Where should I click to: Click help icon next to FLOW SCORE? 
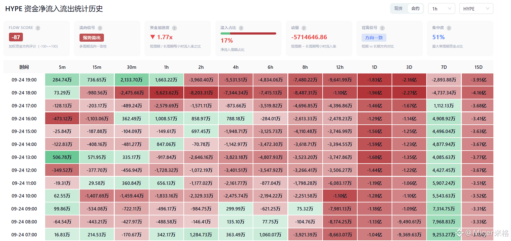coord(38,28)
